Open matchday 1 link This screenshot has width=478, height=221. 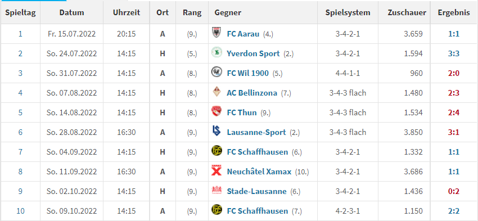20,34
